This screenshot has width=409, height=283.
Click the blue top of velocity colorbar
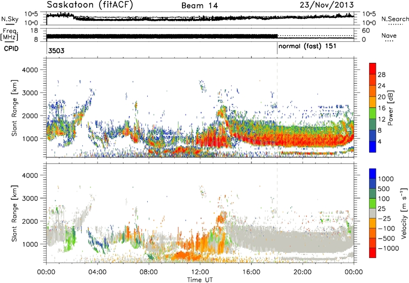pyautogui.click(x=373, y=173)
